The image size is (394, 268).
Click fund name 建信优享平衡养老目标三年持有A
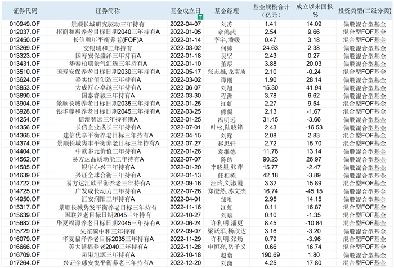click(x=108, y=136)
